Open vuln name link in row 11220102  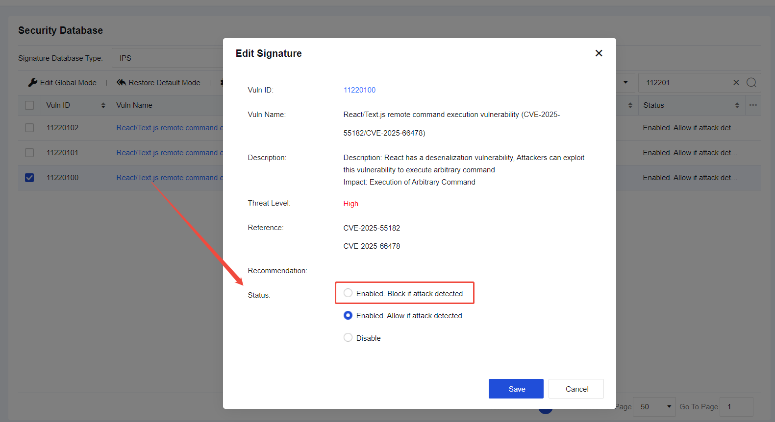coord(170,128)
